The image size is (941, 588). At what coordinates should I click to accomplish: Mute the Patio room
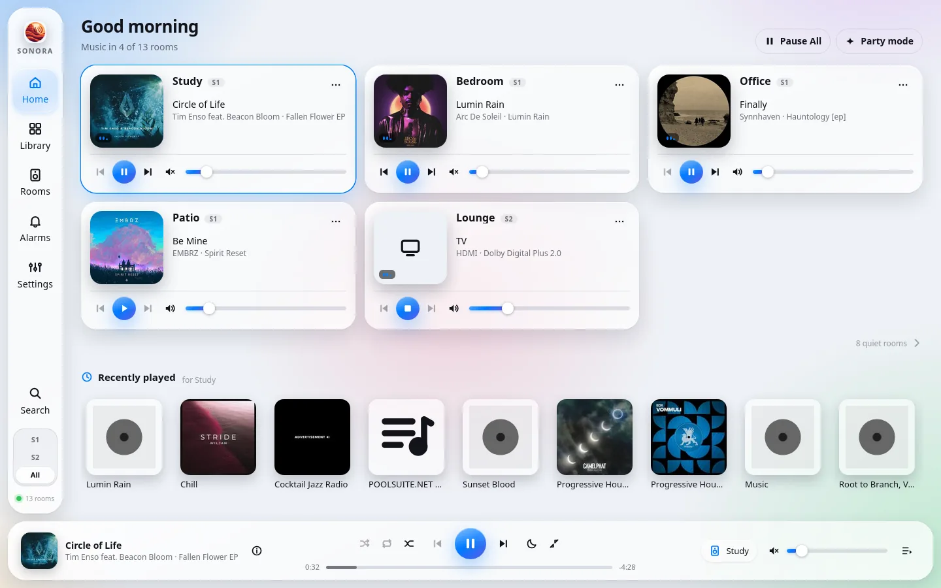click(171, 308)
